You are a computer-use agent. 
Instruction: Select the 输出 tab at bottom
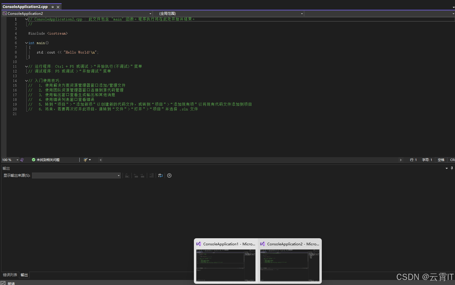24,275
